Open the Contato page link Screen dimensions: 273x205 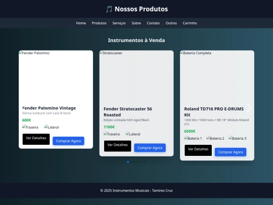tap(153, 23)
